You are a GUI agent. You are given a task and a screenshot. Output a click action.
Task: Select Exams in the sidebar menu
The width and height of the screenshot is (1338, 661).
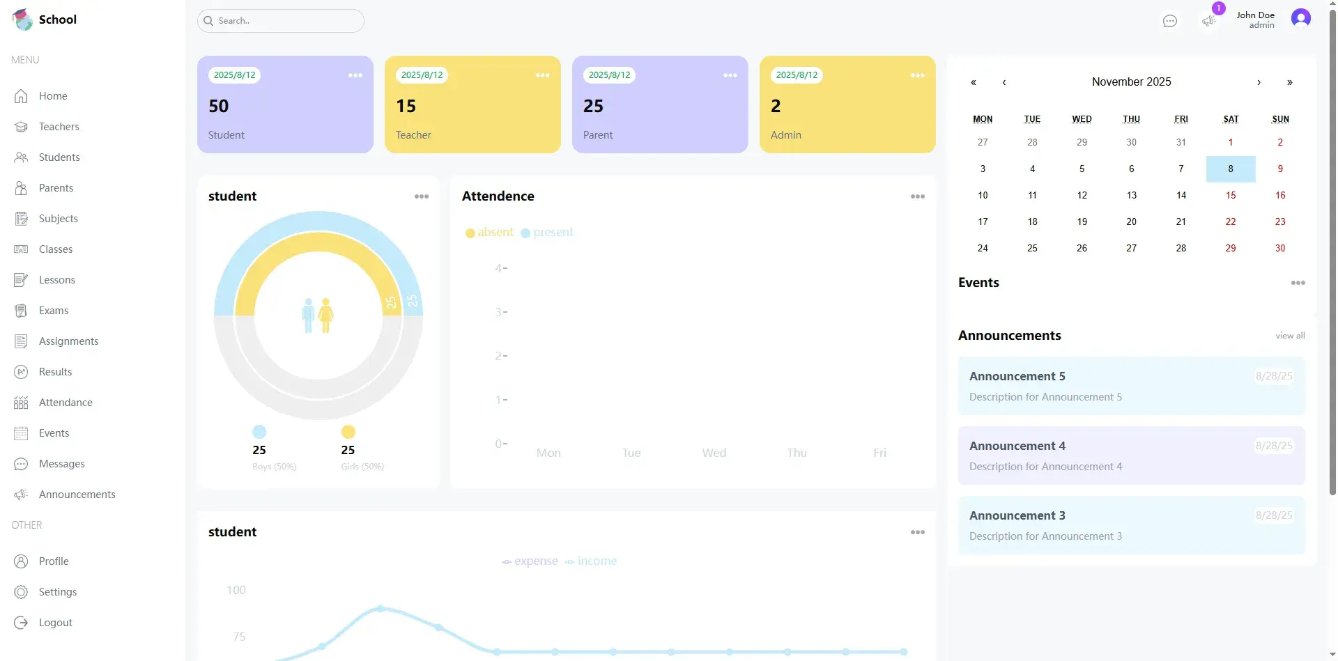tap(54, 311)
